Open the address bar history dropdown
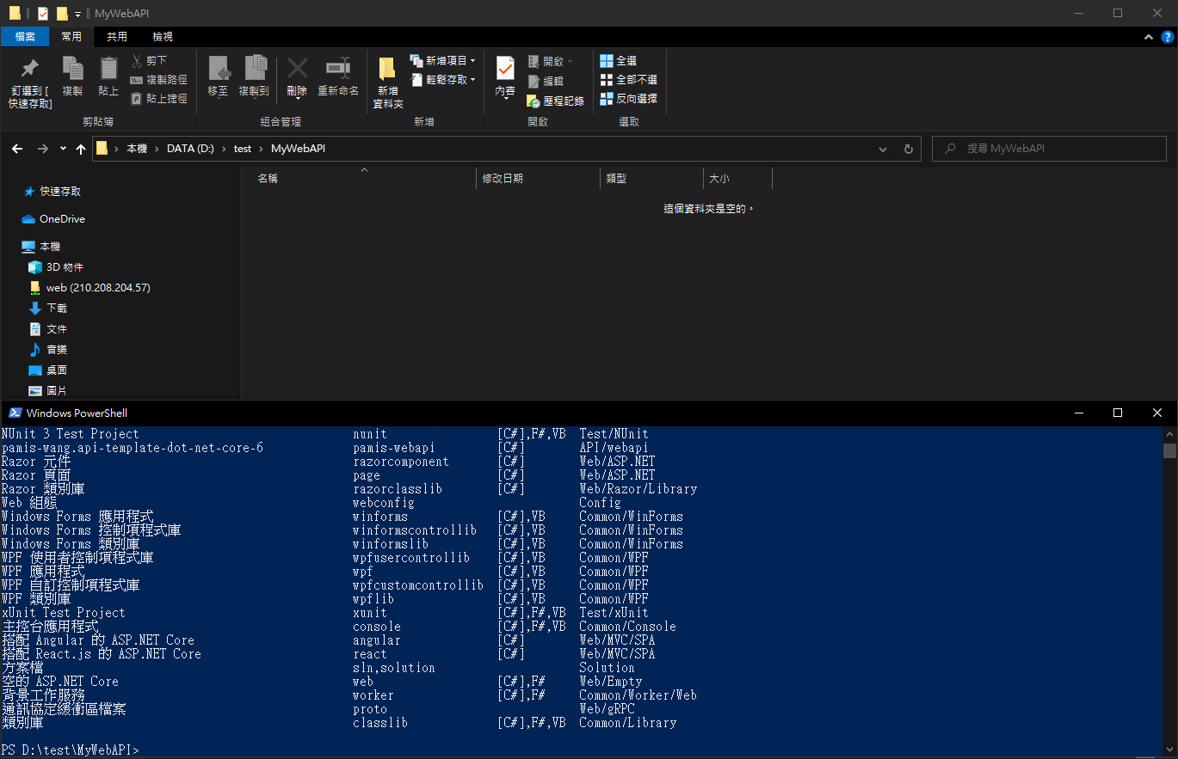 point(883,149)
